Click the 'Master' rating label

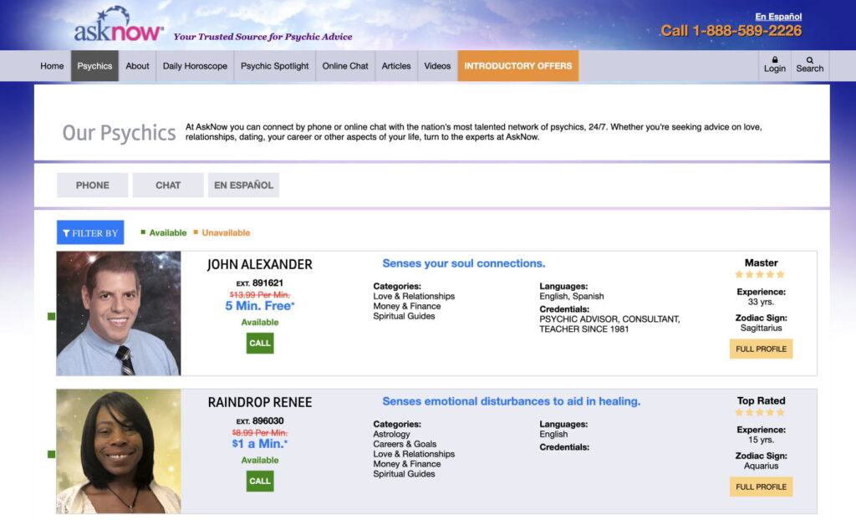[761, 263]
